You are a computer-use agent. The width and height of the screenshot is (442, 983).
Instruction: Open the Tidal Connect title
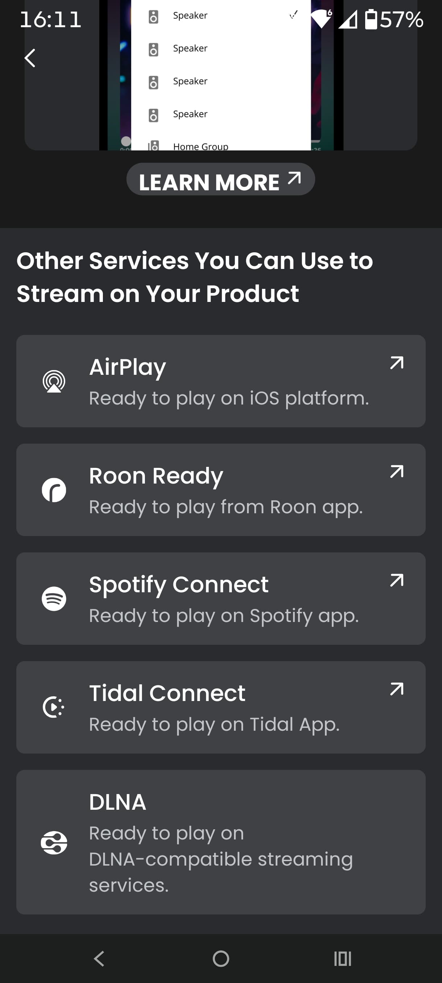[x=167, y=693]
